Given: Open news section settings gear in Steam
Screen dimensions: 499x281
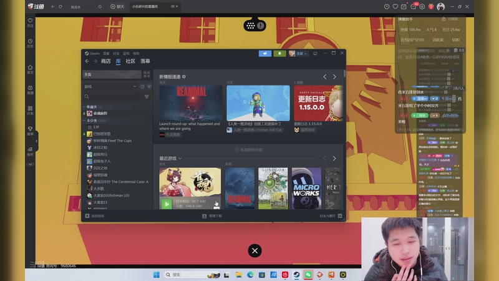Looking at the screenshot, I should 184,77.
